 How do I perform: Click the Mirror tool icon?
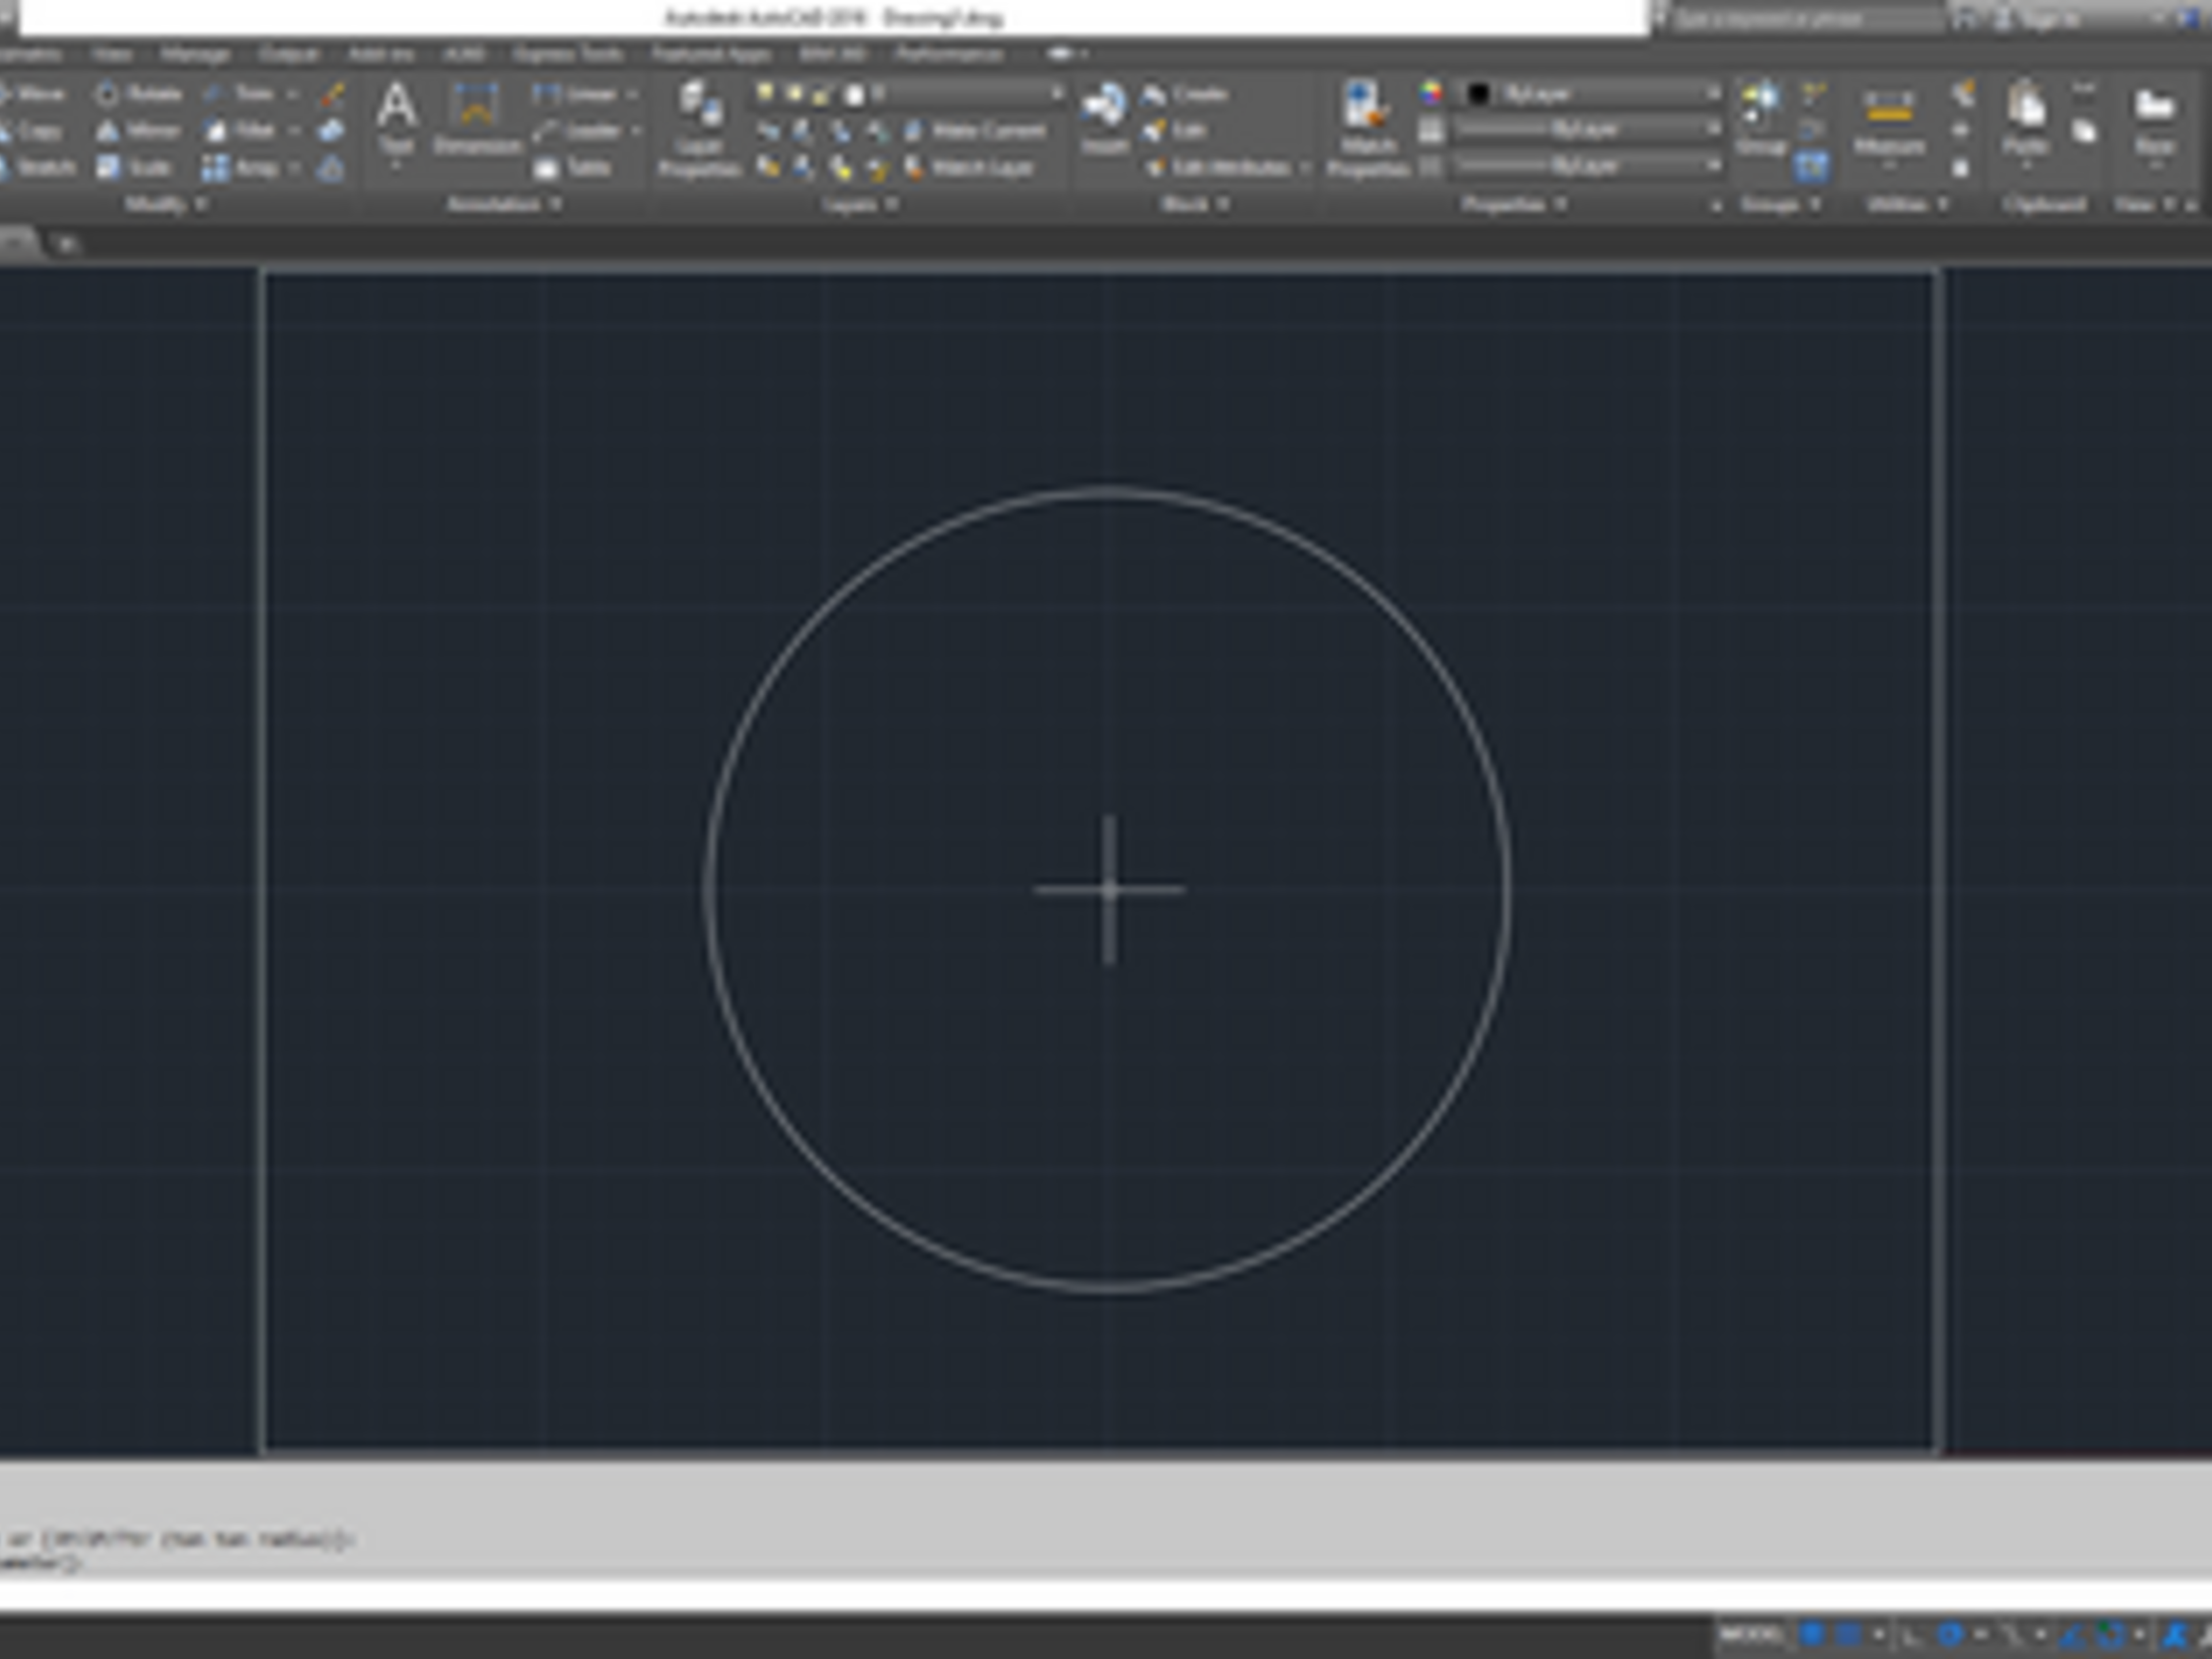pyautogui.click(x=108, y=131)
